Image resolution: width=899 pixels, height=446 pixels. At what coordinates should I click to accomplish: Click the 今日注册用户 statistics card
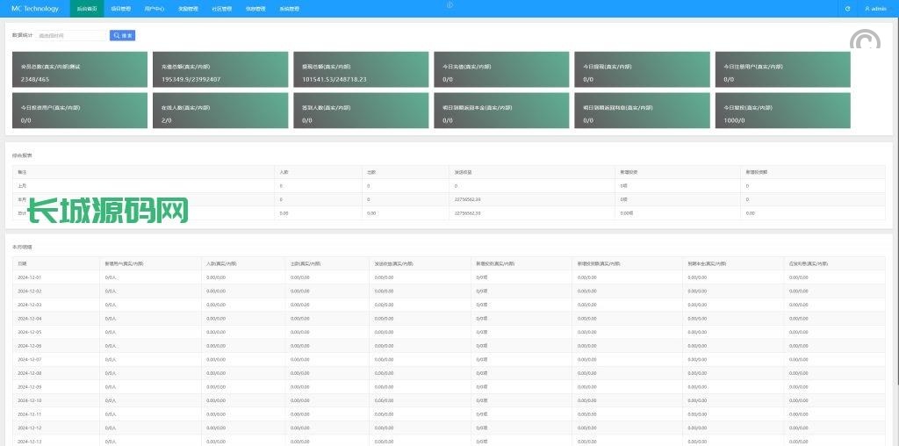pyautogui.click(x=782, y=70)
